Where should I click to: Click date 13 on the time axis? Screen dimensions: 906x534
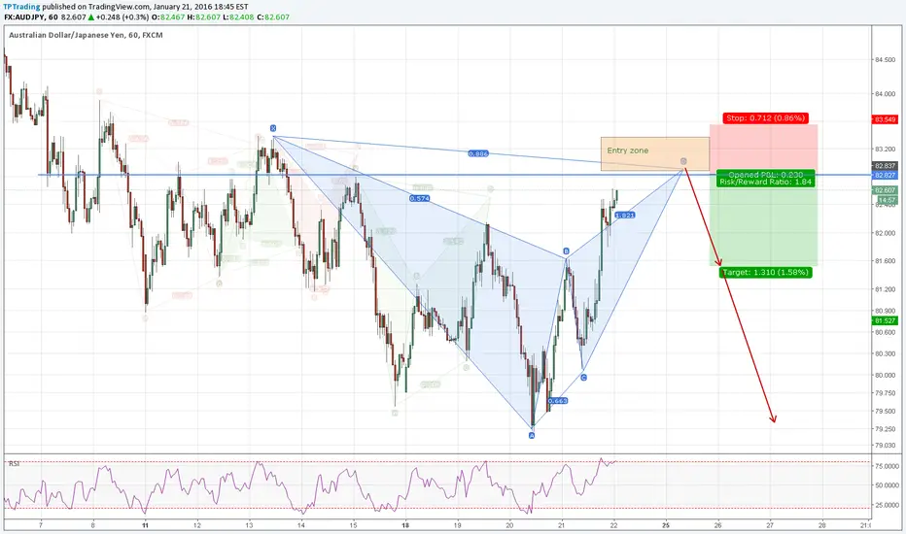coord(249,525)
